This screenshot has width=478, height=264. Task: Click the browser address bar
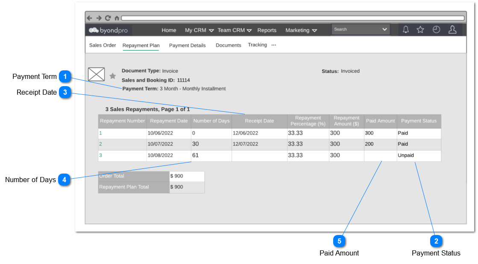pos(293,18)
